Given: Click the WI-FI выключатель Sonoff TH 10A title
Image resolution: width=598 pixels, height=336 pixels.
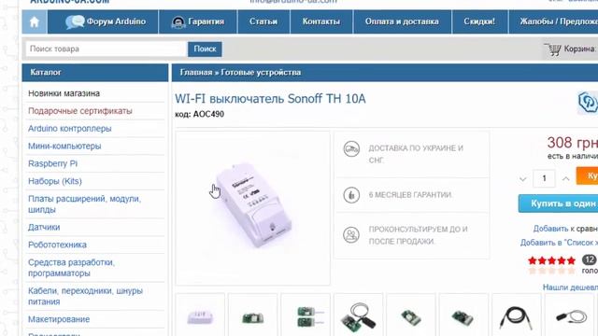Looking at the screenshot, I should point(270,99).
